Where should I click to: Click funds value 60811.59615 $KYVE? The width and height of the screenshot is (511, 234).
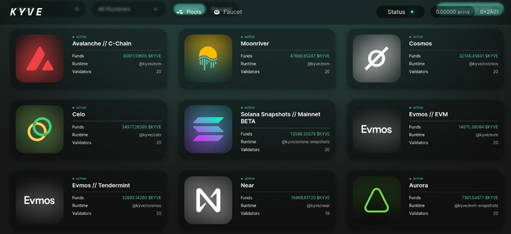tap(142, 56)
